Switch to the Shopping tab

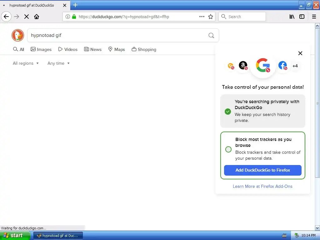(144, 49)
